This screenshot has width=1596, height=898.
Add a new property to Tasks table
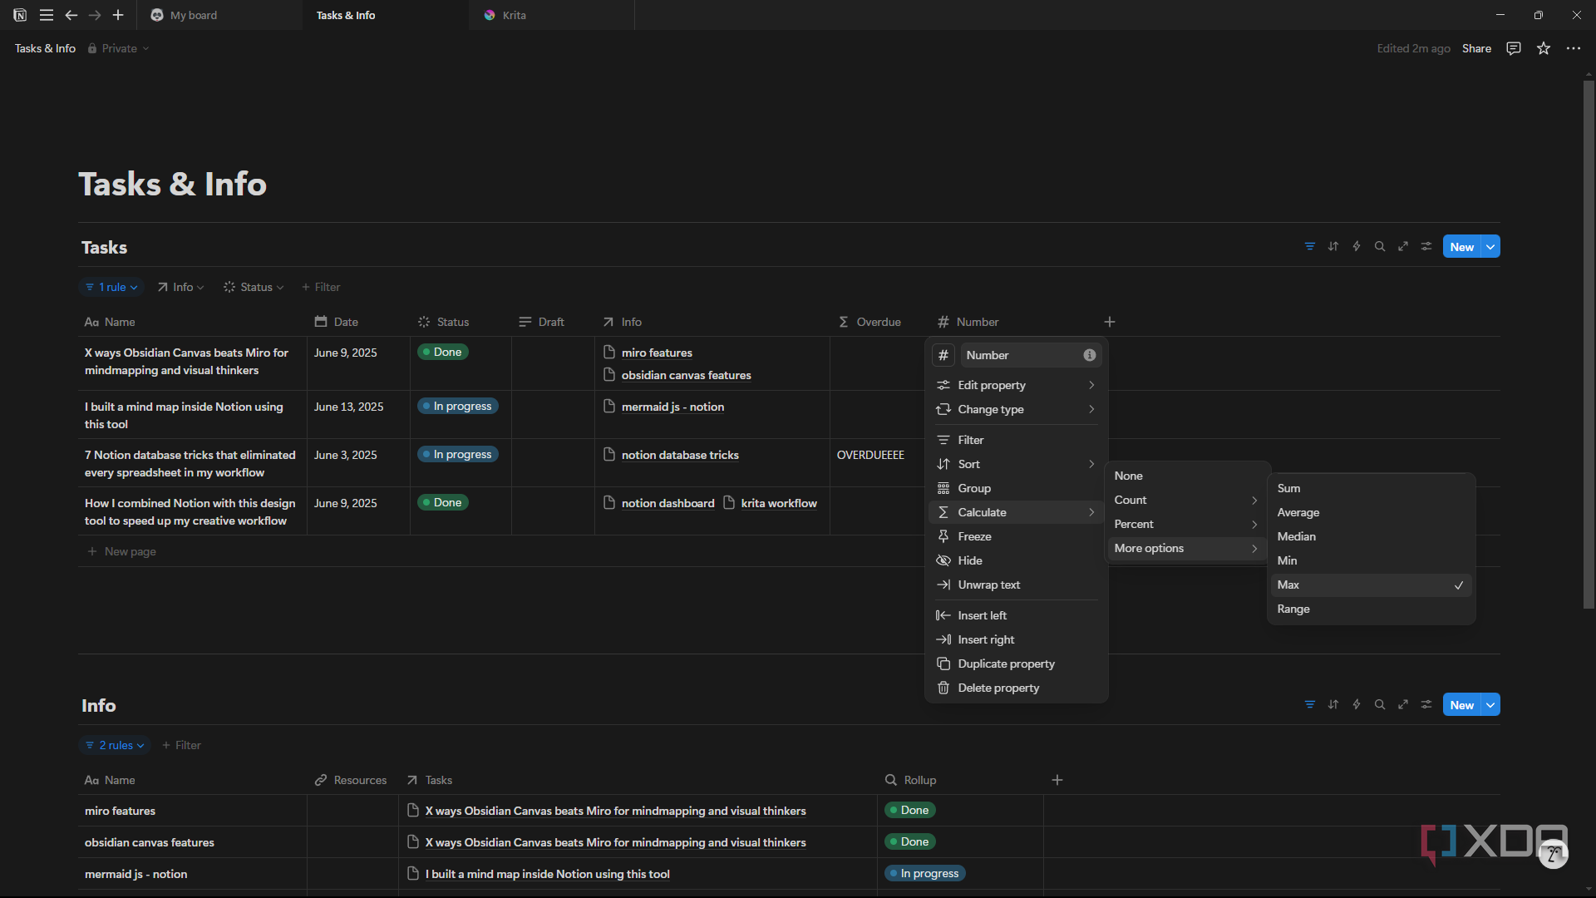coord(1110,322)
